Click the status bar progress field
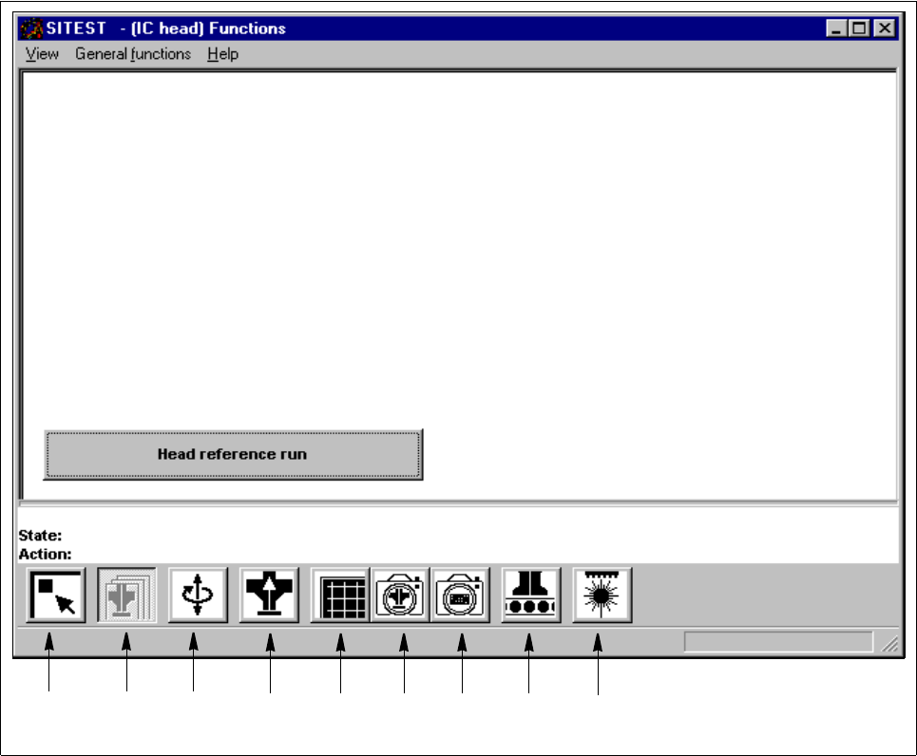 (778, 641)
